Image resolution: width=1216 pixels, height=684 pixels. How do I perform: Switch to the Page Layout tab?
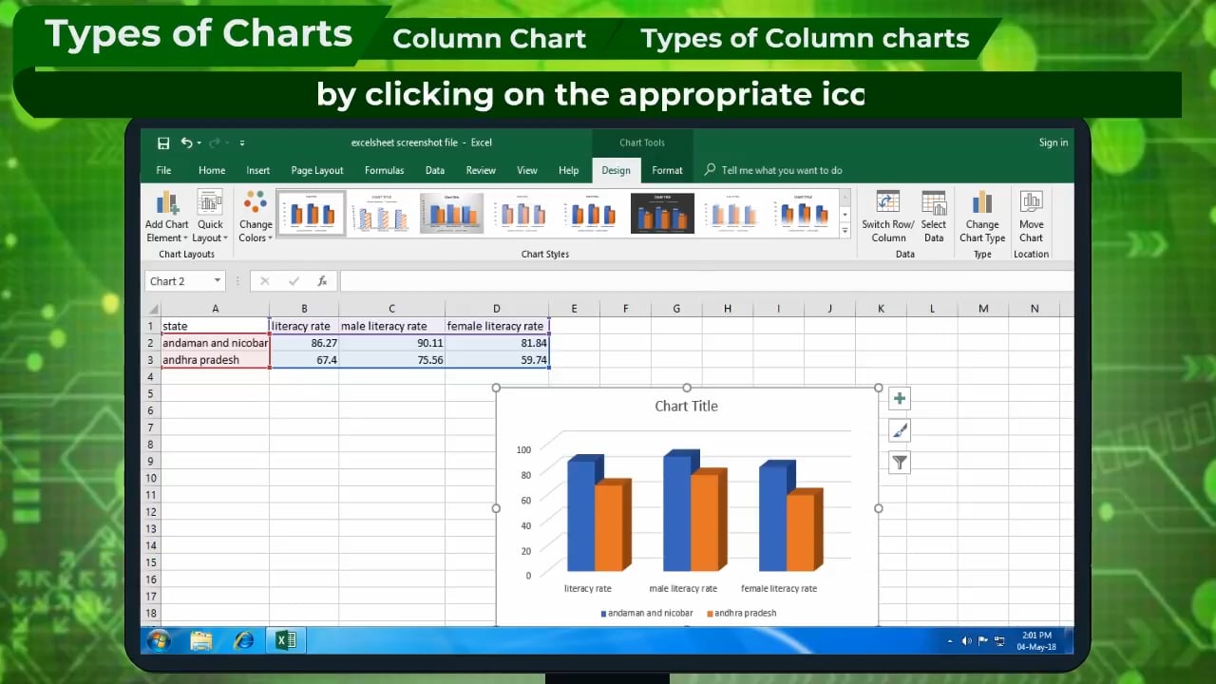pyautogui.click(x=317, y=171)
